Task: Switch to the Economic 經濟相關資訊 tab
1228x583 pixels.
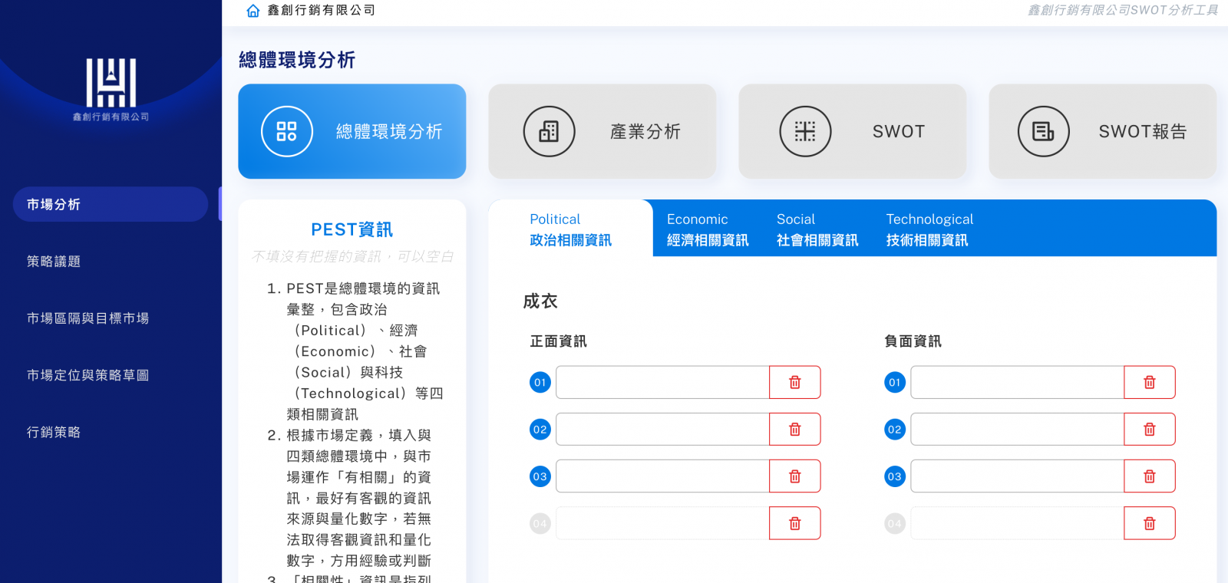Action: pos(707,229)
